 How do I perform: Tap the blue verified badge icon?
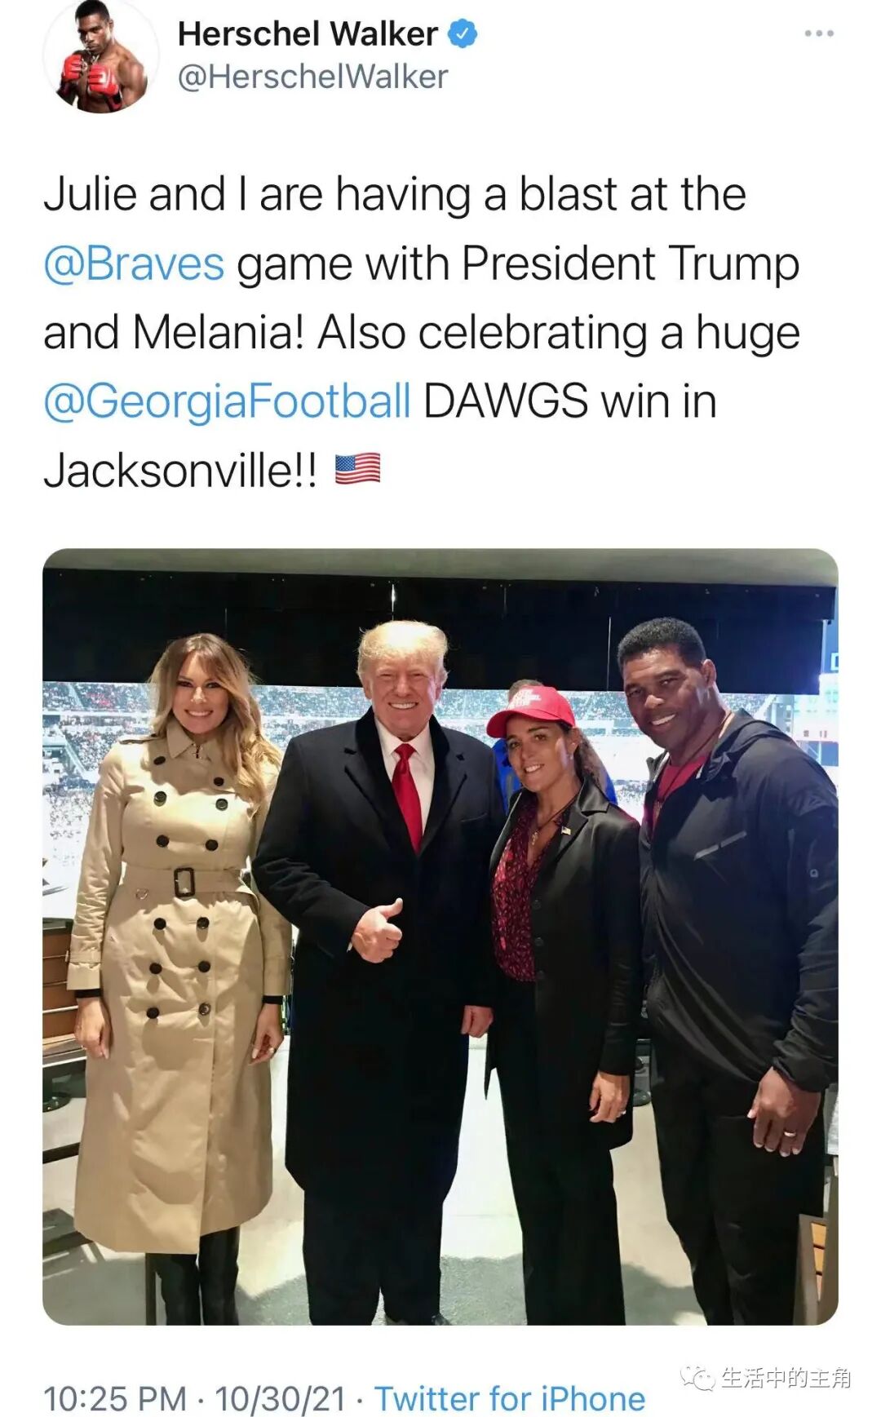coord(463,34)
